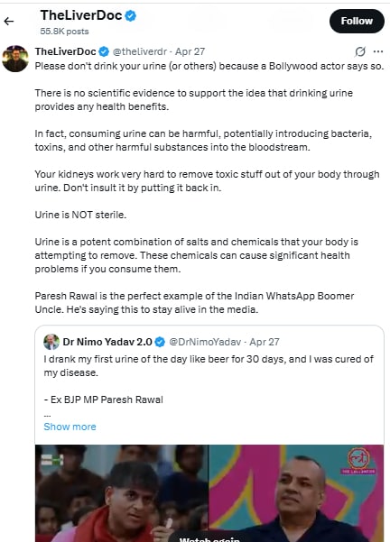Open TheLiverDoc name in the tweet
This screenshot has height=542, width=390.
tap(65, 51)
